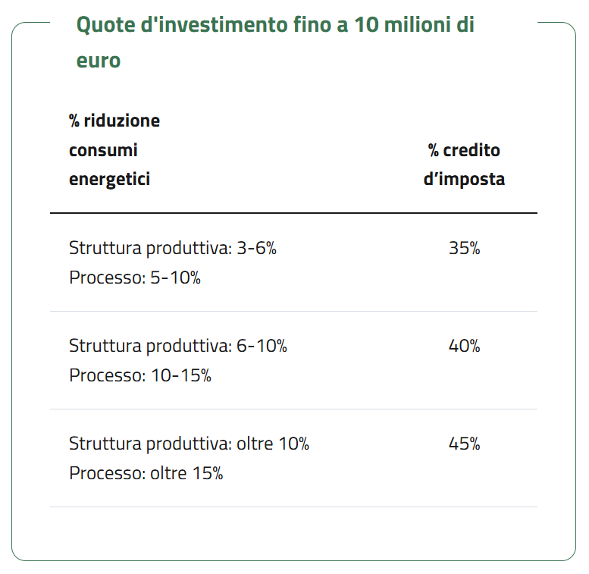Click the word 'consumi' in header

[x=103, y=150]
